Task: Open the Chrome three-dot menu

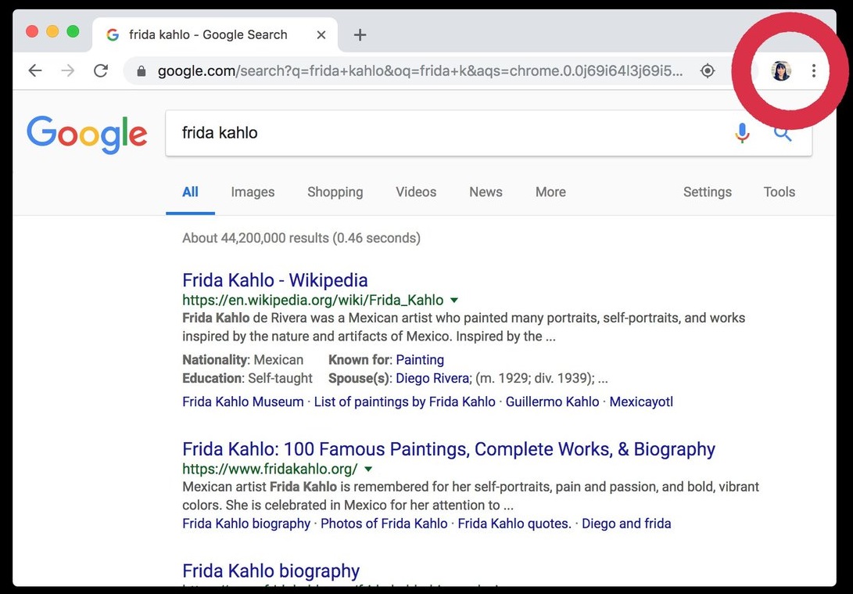Action: click(814, 70)
